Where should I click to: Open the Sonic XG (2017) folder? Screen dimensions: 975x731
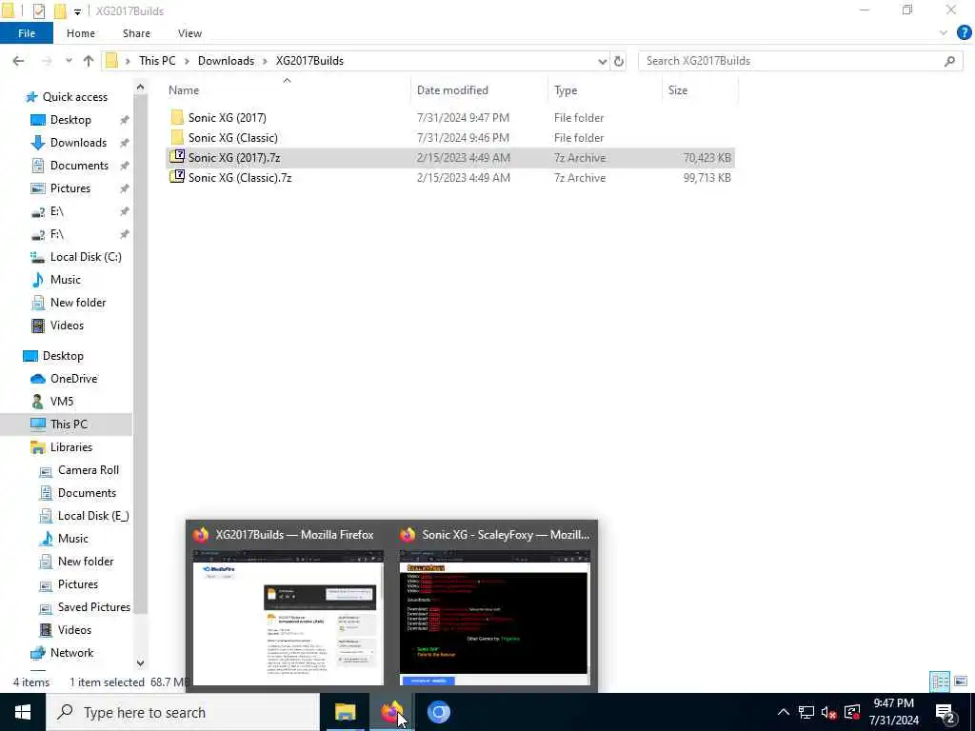pos(227,117)
